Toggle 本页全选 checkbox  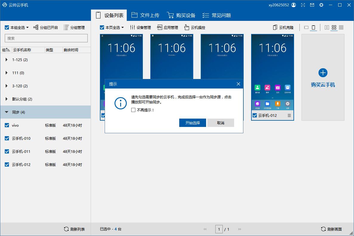pos(102,27)
